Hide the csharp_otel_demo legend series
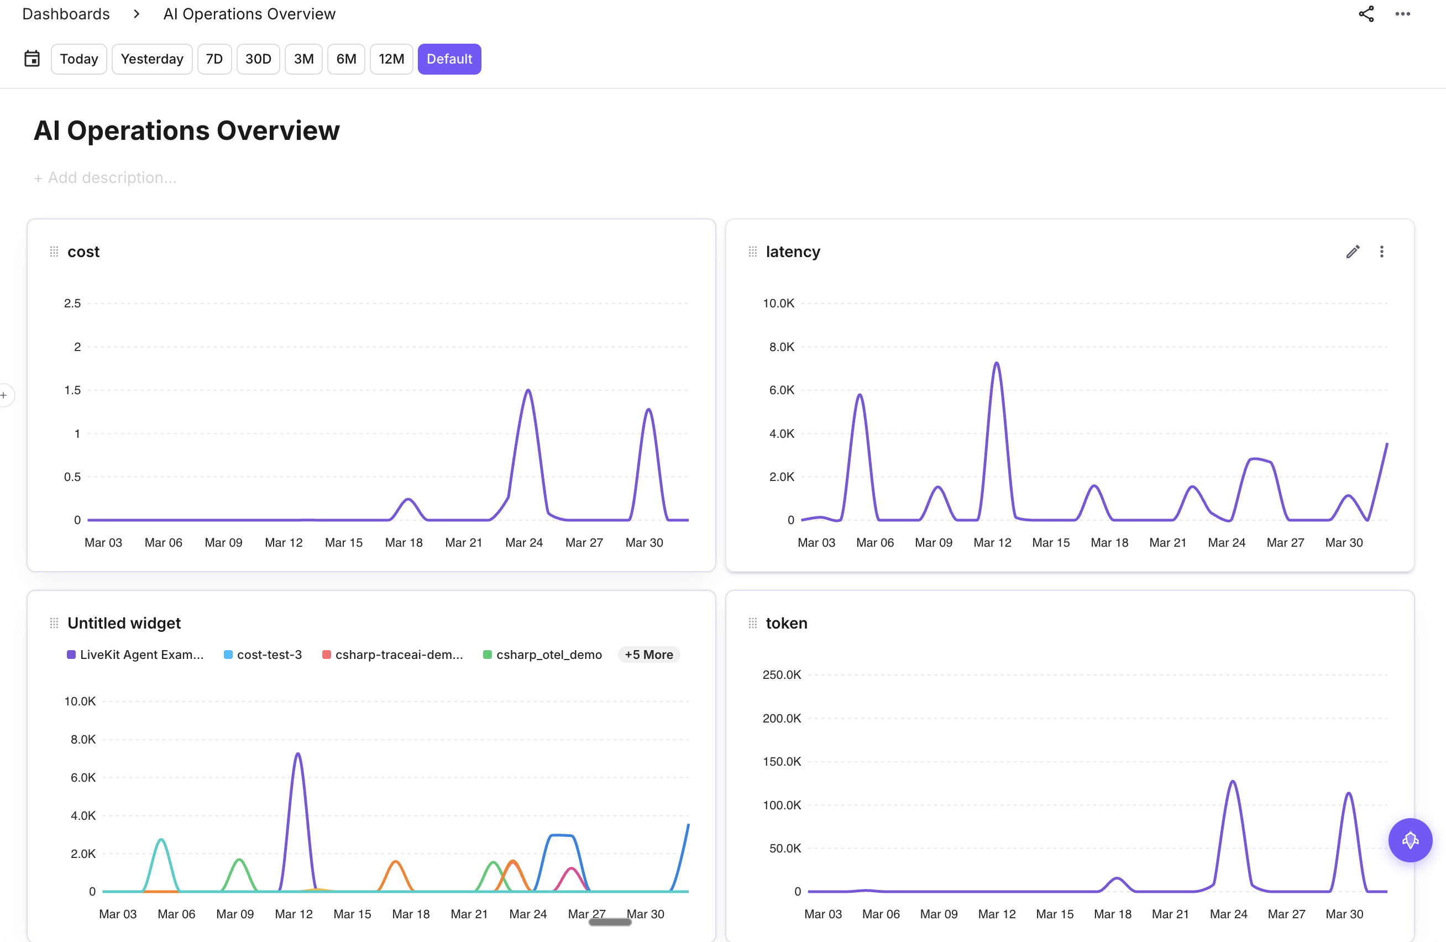Image resolution: width=1446 pixels, height=942 pixels. 542,655
